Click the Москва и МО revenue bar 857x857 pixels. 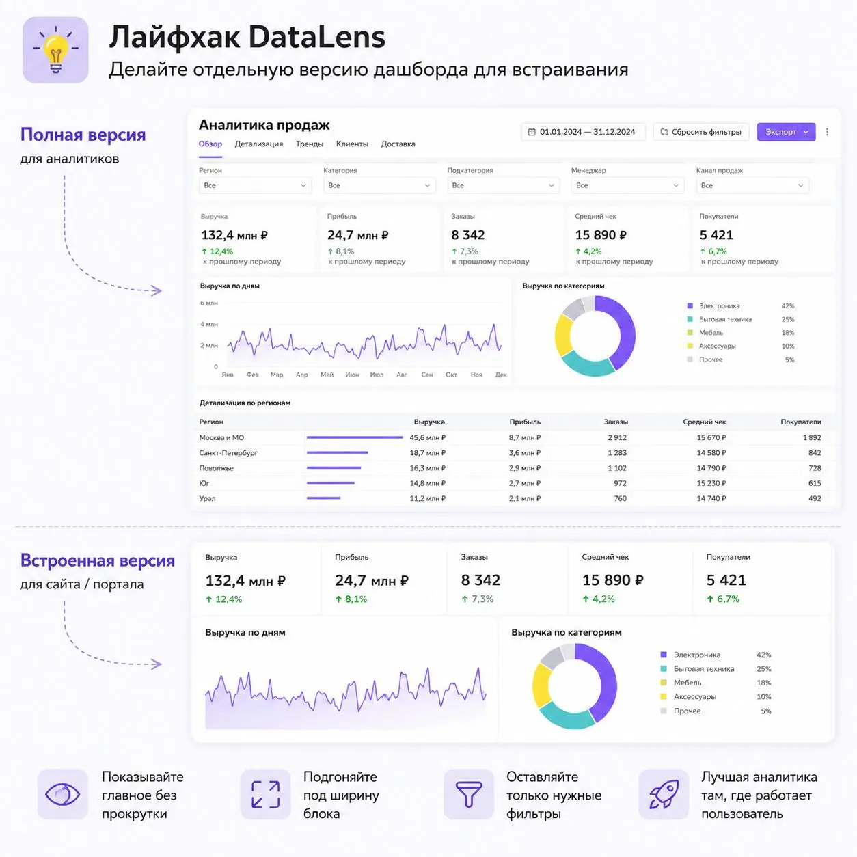pos(355,437)
